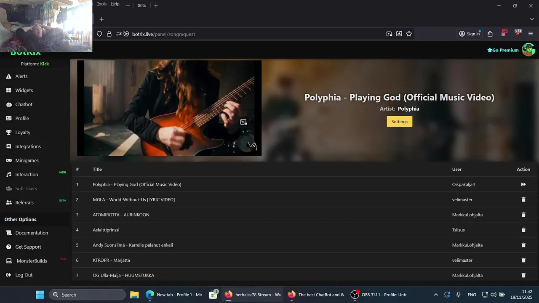Select the MGŁA - World-Without-Us row title

coord(134,199)
